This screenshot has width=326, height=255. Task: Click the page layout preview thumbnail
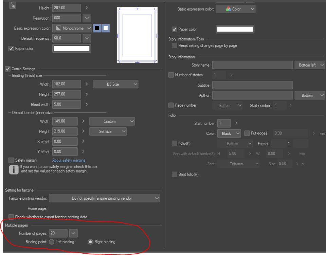[137, 35]
